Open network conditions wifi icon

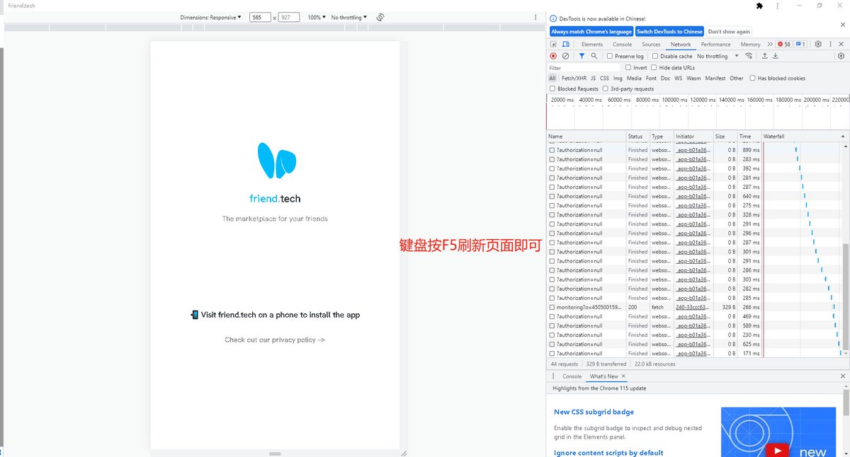749,56
